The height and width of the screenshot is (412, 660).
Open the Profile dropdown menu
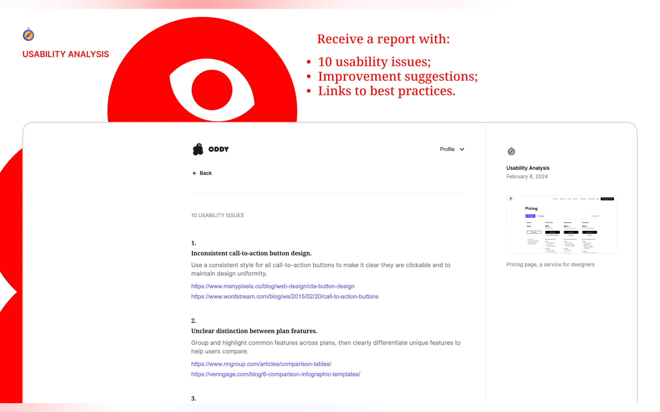[447, 149]
